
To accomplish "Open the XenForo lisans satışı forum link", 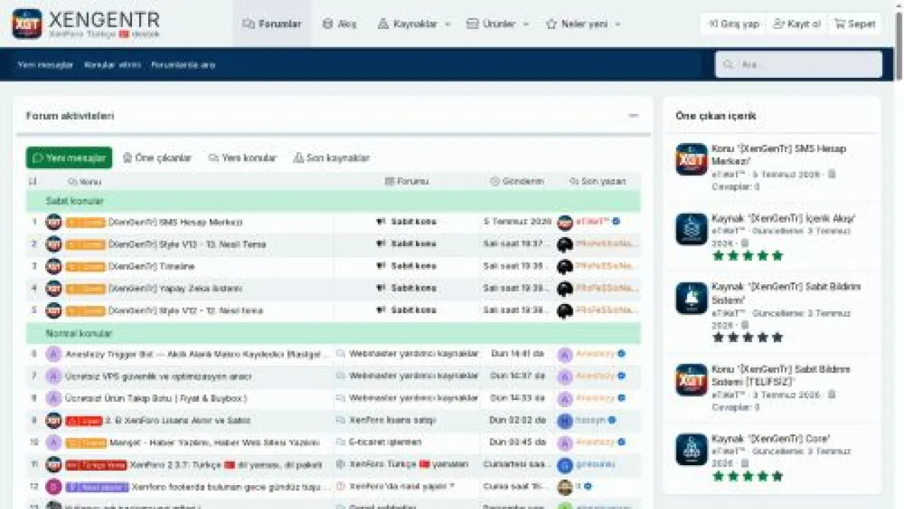I will click(x=393, y=420).
